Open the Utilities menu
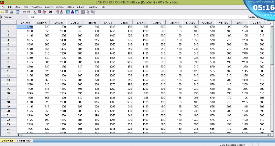 point(70,7)
